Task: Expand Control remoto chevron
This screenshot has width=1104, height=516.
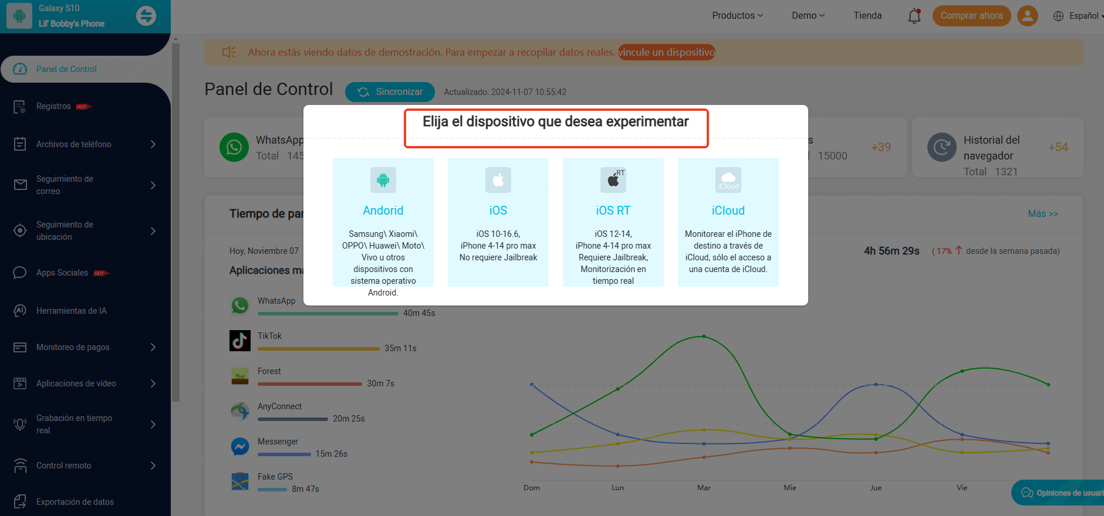Action: [153, 466]
